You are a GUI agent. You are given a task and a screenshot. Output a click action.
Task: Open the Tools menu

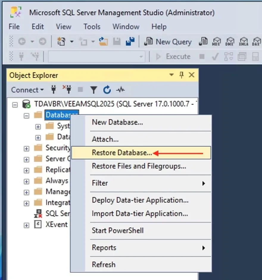point(92,27)
